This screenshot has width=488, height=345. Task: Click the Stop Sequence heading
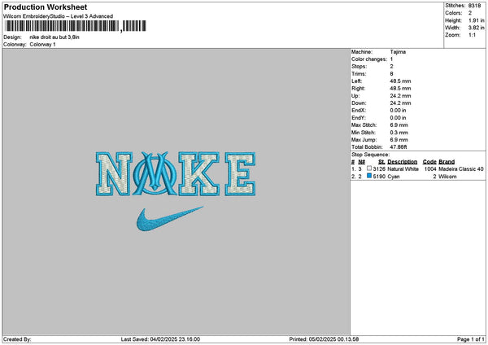[370, 155]
